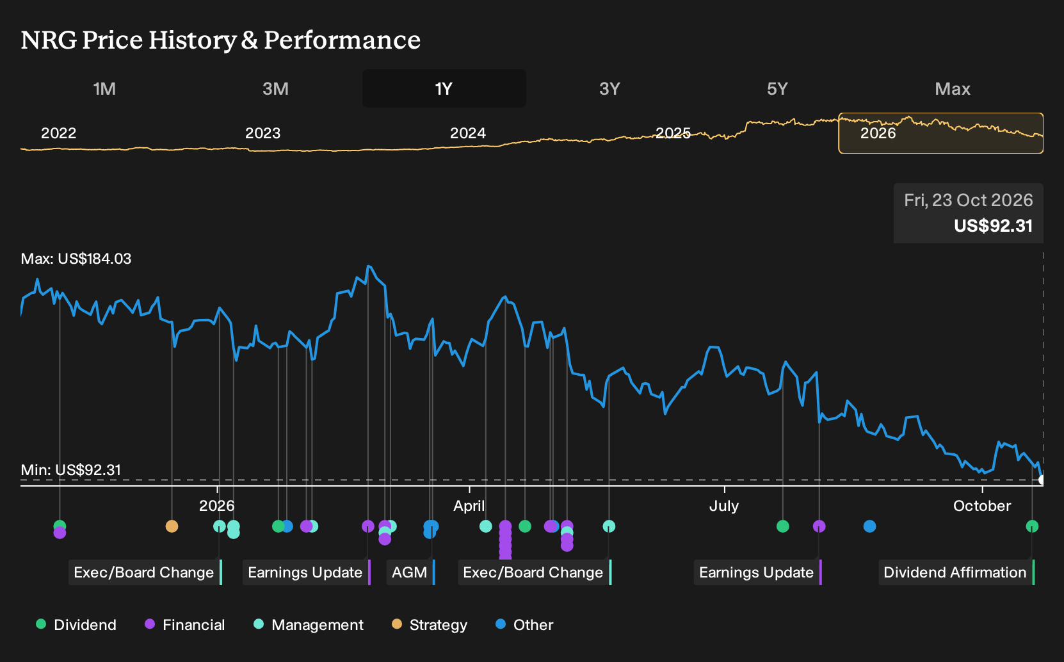
Task: Click the 2022 label in the overview strip
Action: click(58, 133)
